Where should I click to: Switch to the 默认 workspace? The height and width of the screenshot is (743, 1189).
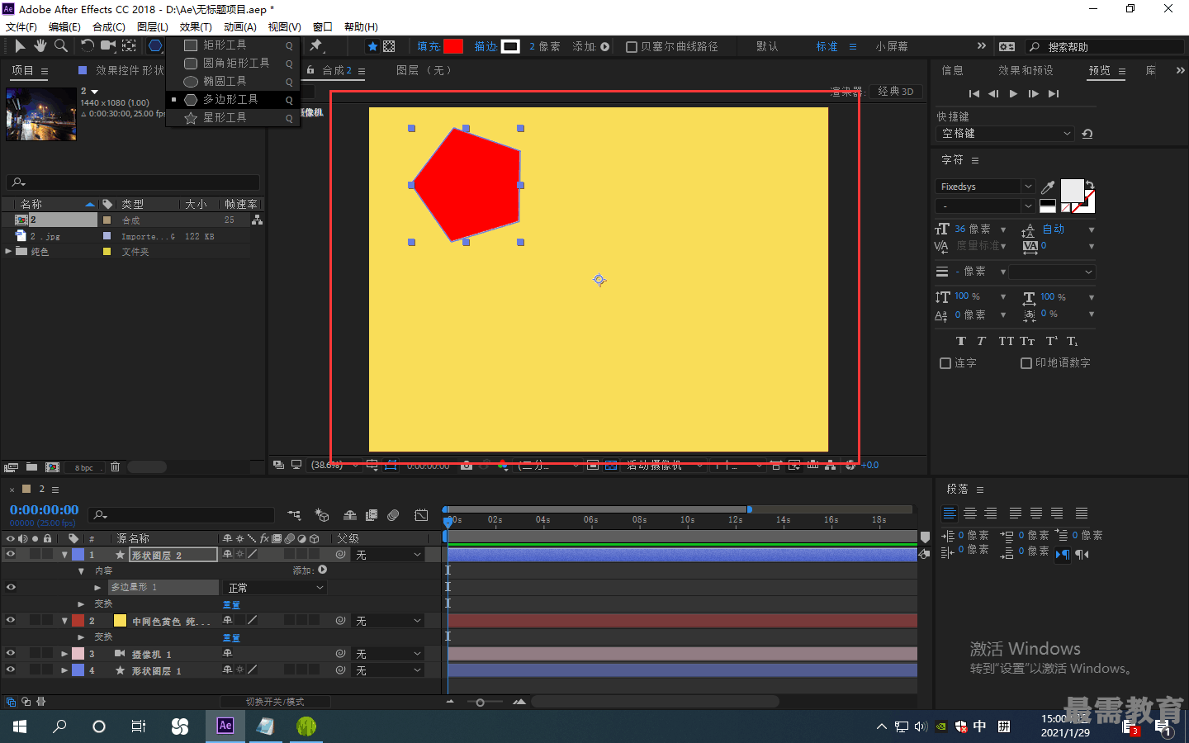point(767,47)
